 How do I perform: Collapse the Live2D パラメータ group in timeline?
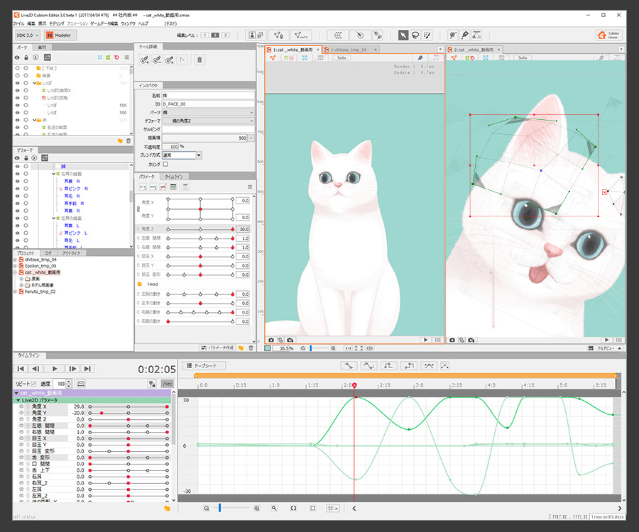click(x=18, y=400)
